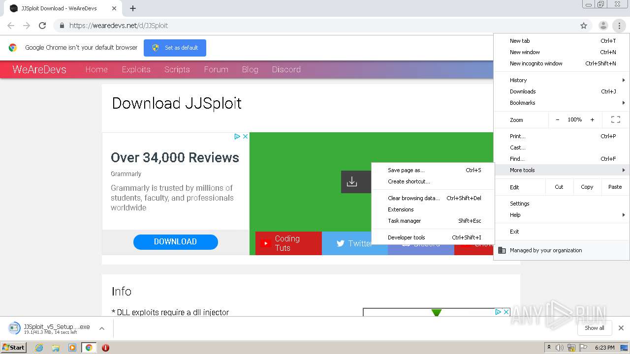This screenshot has height=354, width=630.
Task: Click Cut in Edit row
Action: [x=559, y=187]
